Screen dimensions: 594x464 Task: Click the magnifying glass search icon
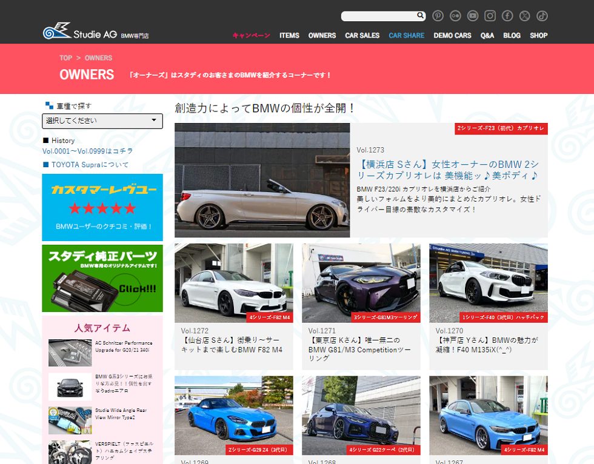tap(420, 16)
